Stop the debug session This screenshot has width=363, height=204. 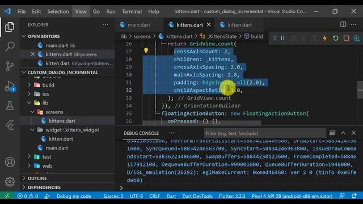(x=346, y=38)
